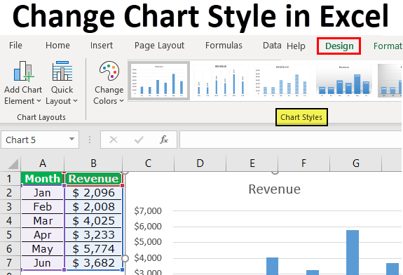Apply the first selected chart style thumbnail
This screenshot has height=275, width=403.
tap(159, 81)
